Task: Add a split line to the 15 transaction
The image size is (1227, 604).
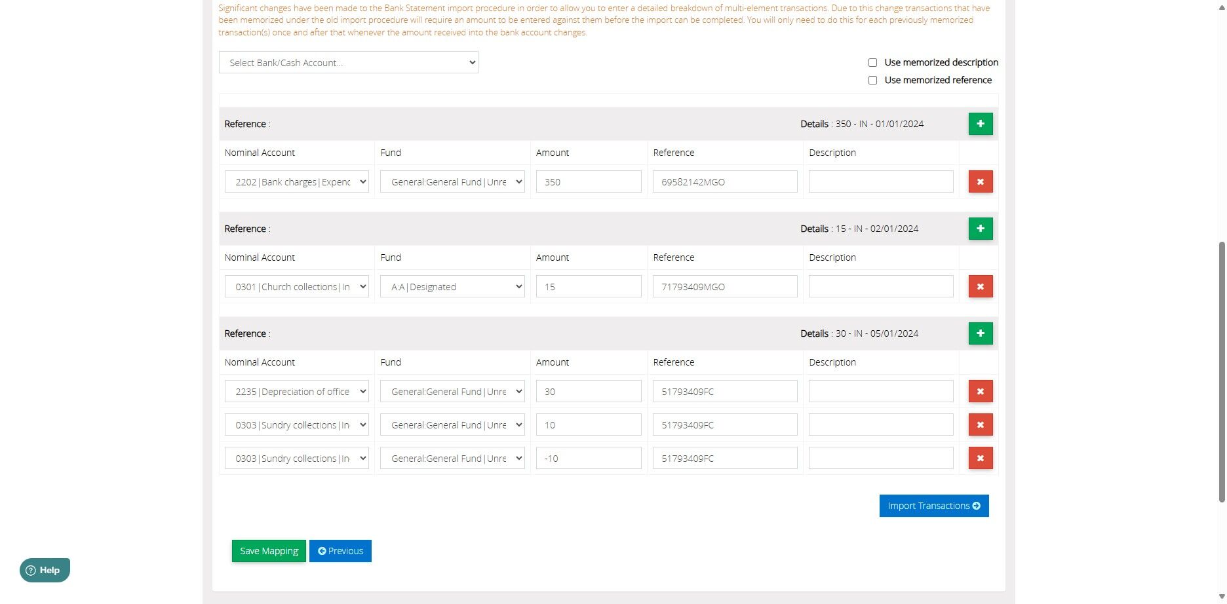Action: [980, 229]
